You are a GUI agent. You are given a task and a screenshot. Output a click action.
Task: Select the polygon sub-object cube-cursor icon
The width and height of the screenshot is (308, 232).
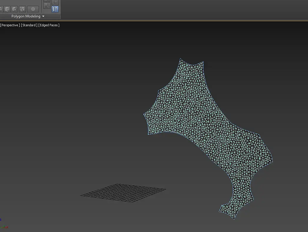pos(7,9)
